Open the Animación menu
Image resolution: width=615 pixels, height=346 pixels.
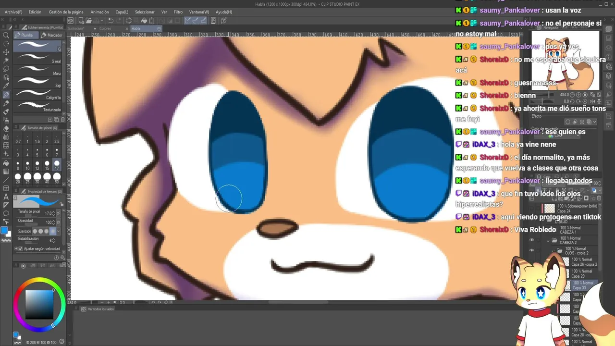click(99, 12)
